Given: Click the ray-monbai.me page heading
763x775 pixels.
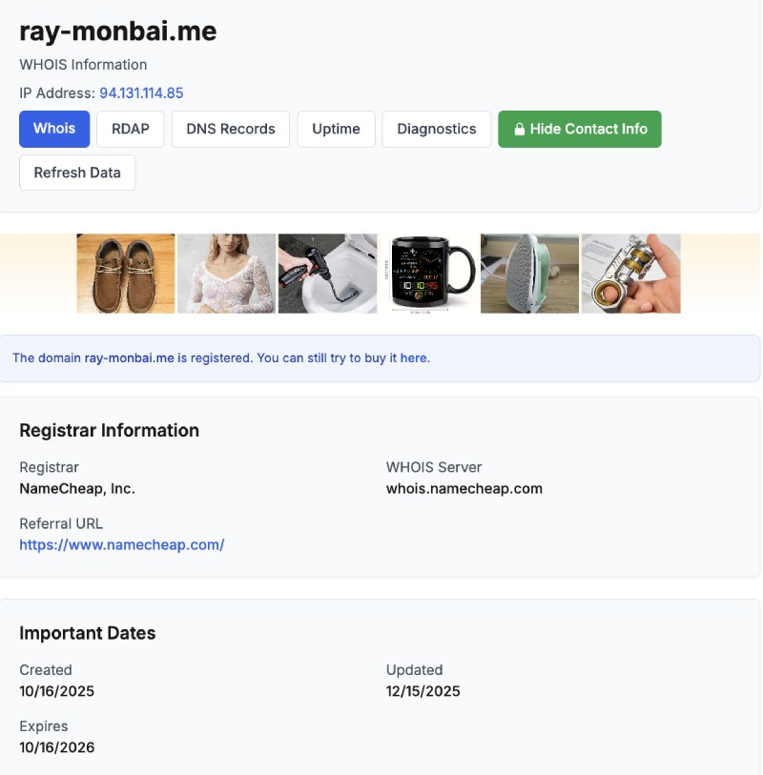Looking at the screenshot, I should tap(117, 31).
